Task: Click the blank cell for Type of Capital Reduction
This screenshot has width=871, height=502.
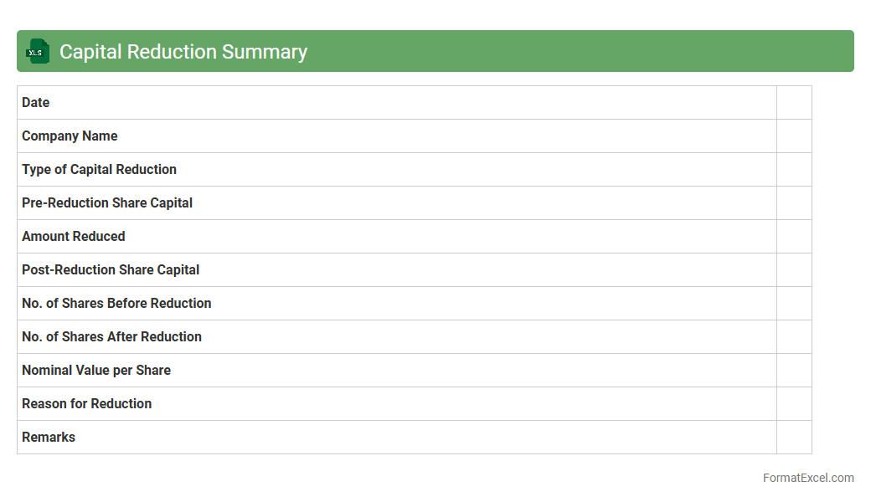Action: tap(793, 170)
